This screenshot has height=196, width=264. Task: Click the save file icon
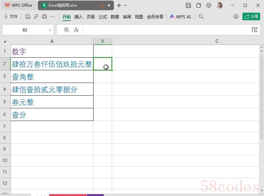(x=28, y=16)
